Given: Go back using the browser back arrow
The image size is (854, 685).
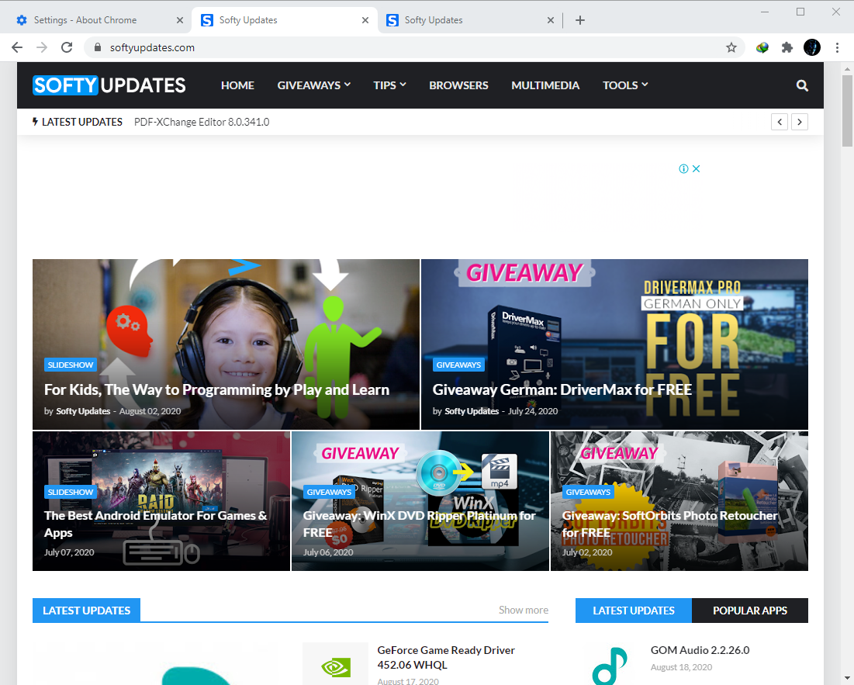Looking at the screenshot, I should click(17, 47).
